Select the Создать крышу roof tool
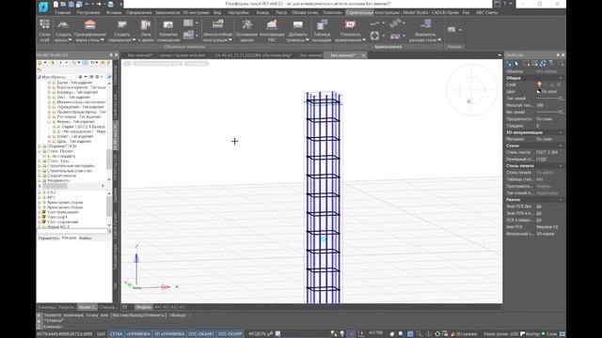This screenshot has width=602, height=338. tap(63, 30)
